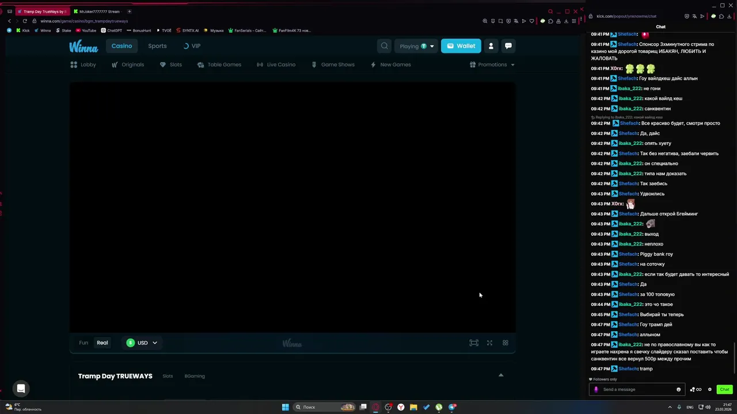This screenshot has height=414, width=737.
Task: Open Live Casino category
Action: 276,64
